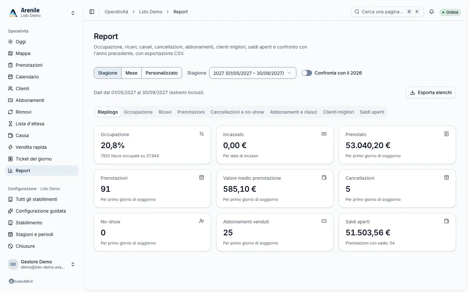
Task: Open Mappa via its map icon
Action: tap(10, 53)
